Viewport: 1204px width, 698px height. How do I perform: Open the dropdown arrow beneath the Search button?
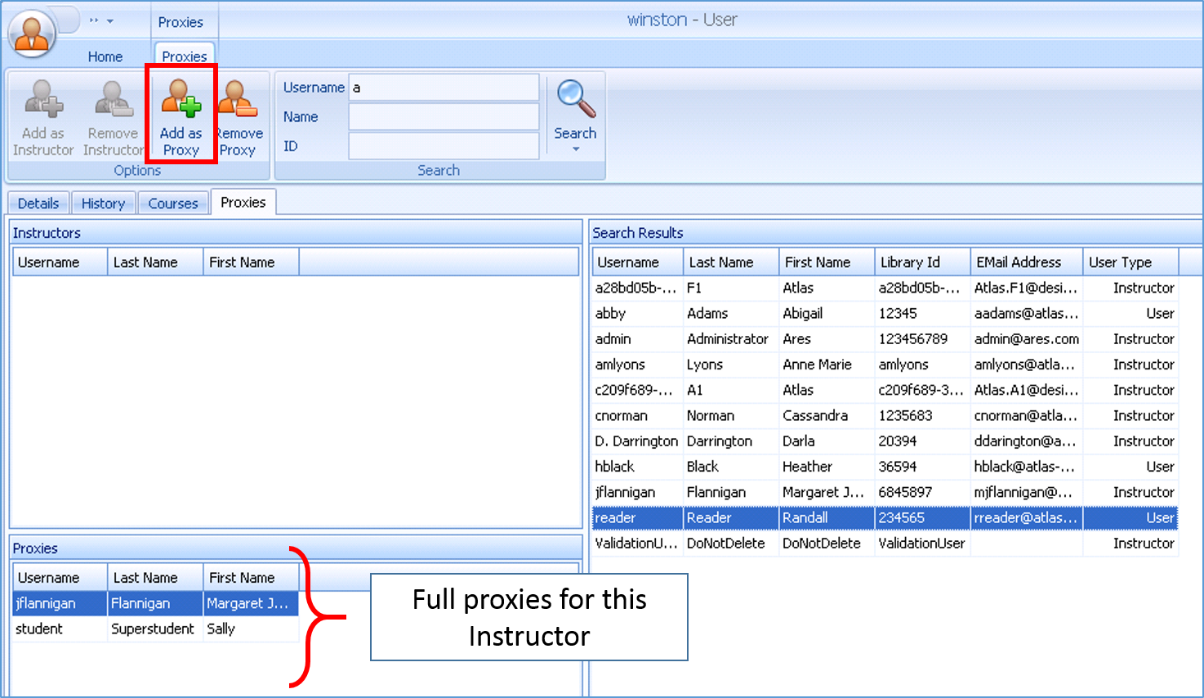(x=575, y=150)
